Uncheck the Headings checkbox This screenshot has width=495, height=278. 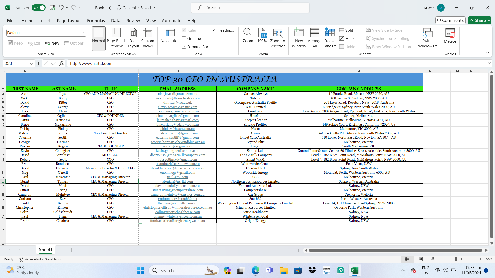pos(214,30)
